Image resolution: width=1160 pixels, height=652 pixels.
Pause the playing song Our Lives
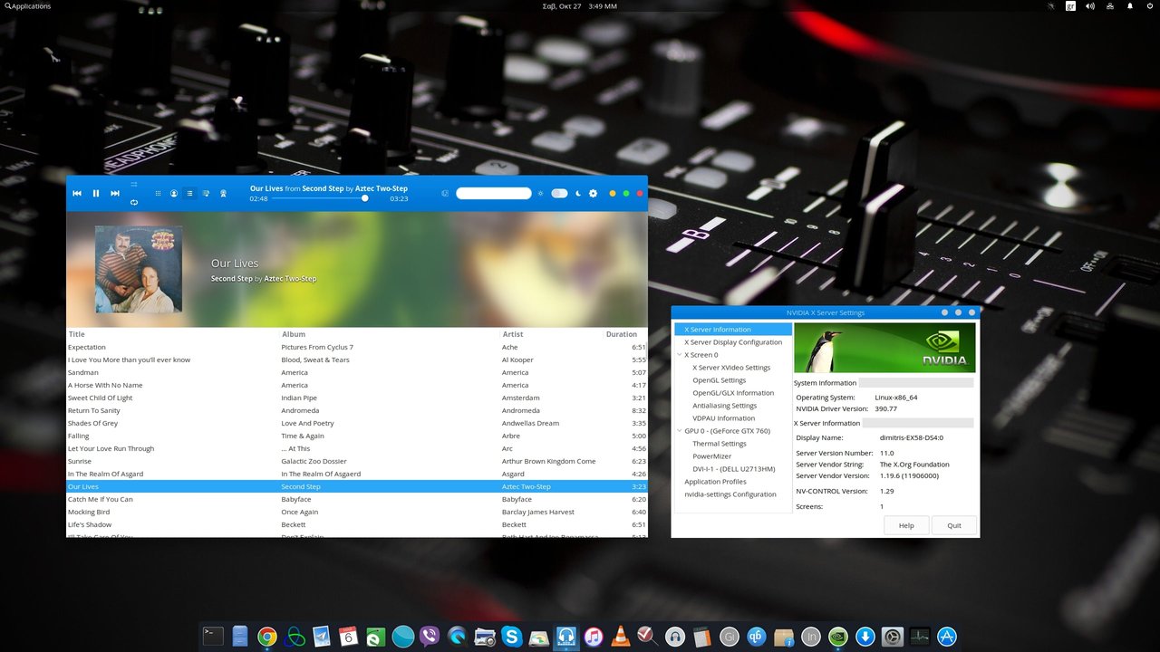96,193
